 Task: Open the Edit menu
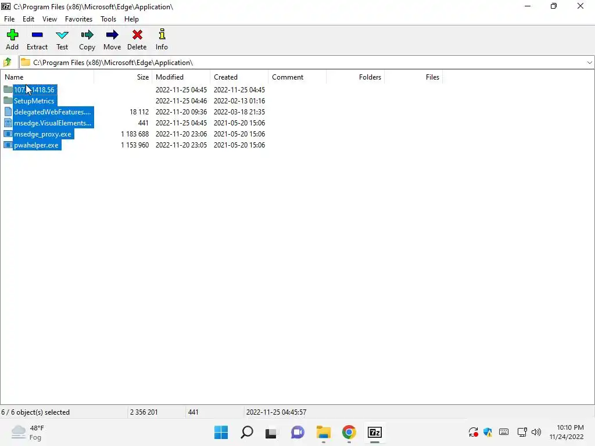28,19
